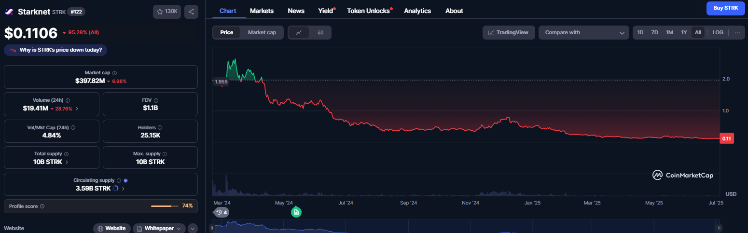Click the $1.1B FDV value

tap(150, 108)
